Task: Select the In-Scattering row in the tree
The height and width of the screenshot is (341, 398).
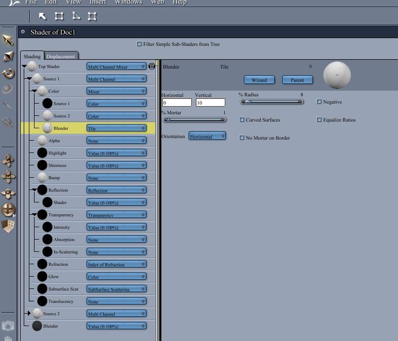Action: point(88,252)
